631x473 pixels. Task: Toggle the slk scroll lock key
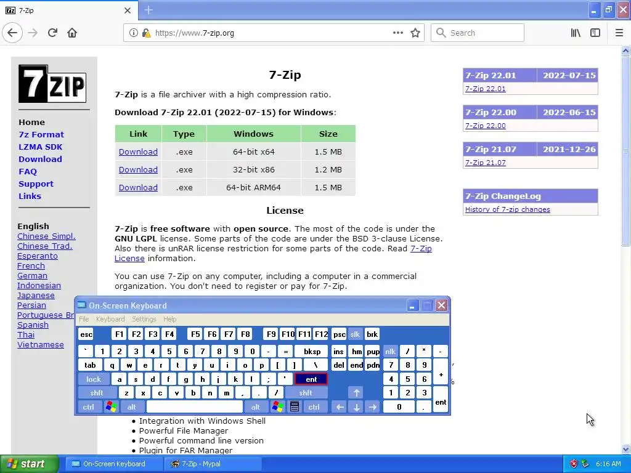[355, 334]
